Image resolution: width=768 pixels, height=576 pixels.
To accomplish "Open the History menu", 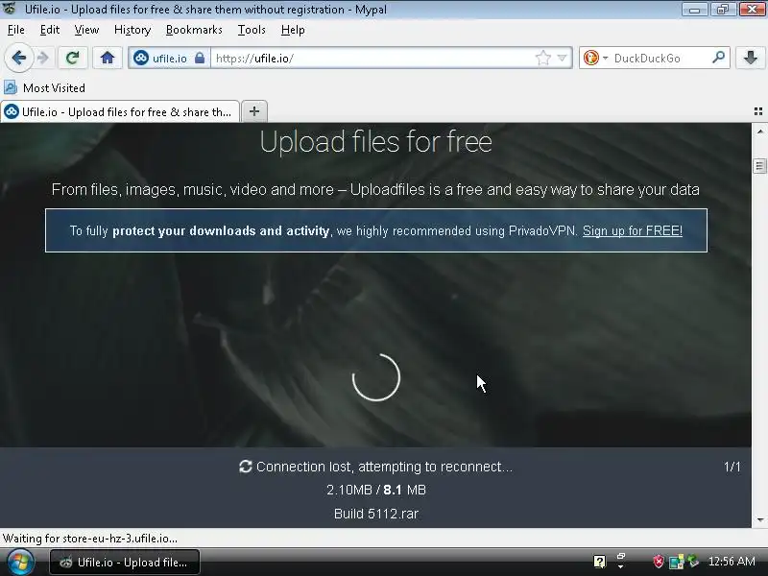I will (132, 30).
